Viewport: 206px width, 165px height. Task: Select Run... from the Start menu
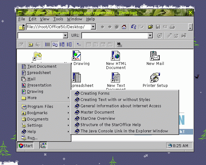pos(44,138)
